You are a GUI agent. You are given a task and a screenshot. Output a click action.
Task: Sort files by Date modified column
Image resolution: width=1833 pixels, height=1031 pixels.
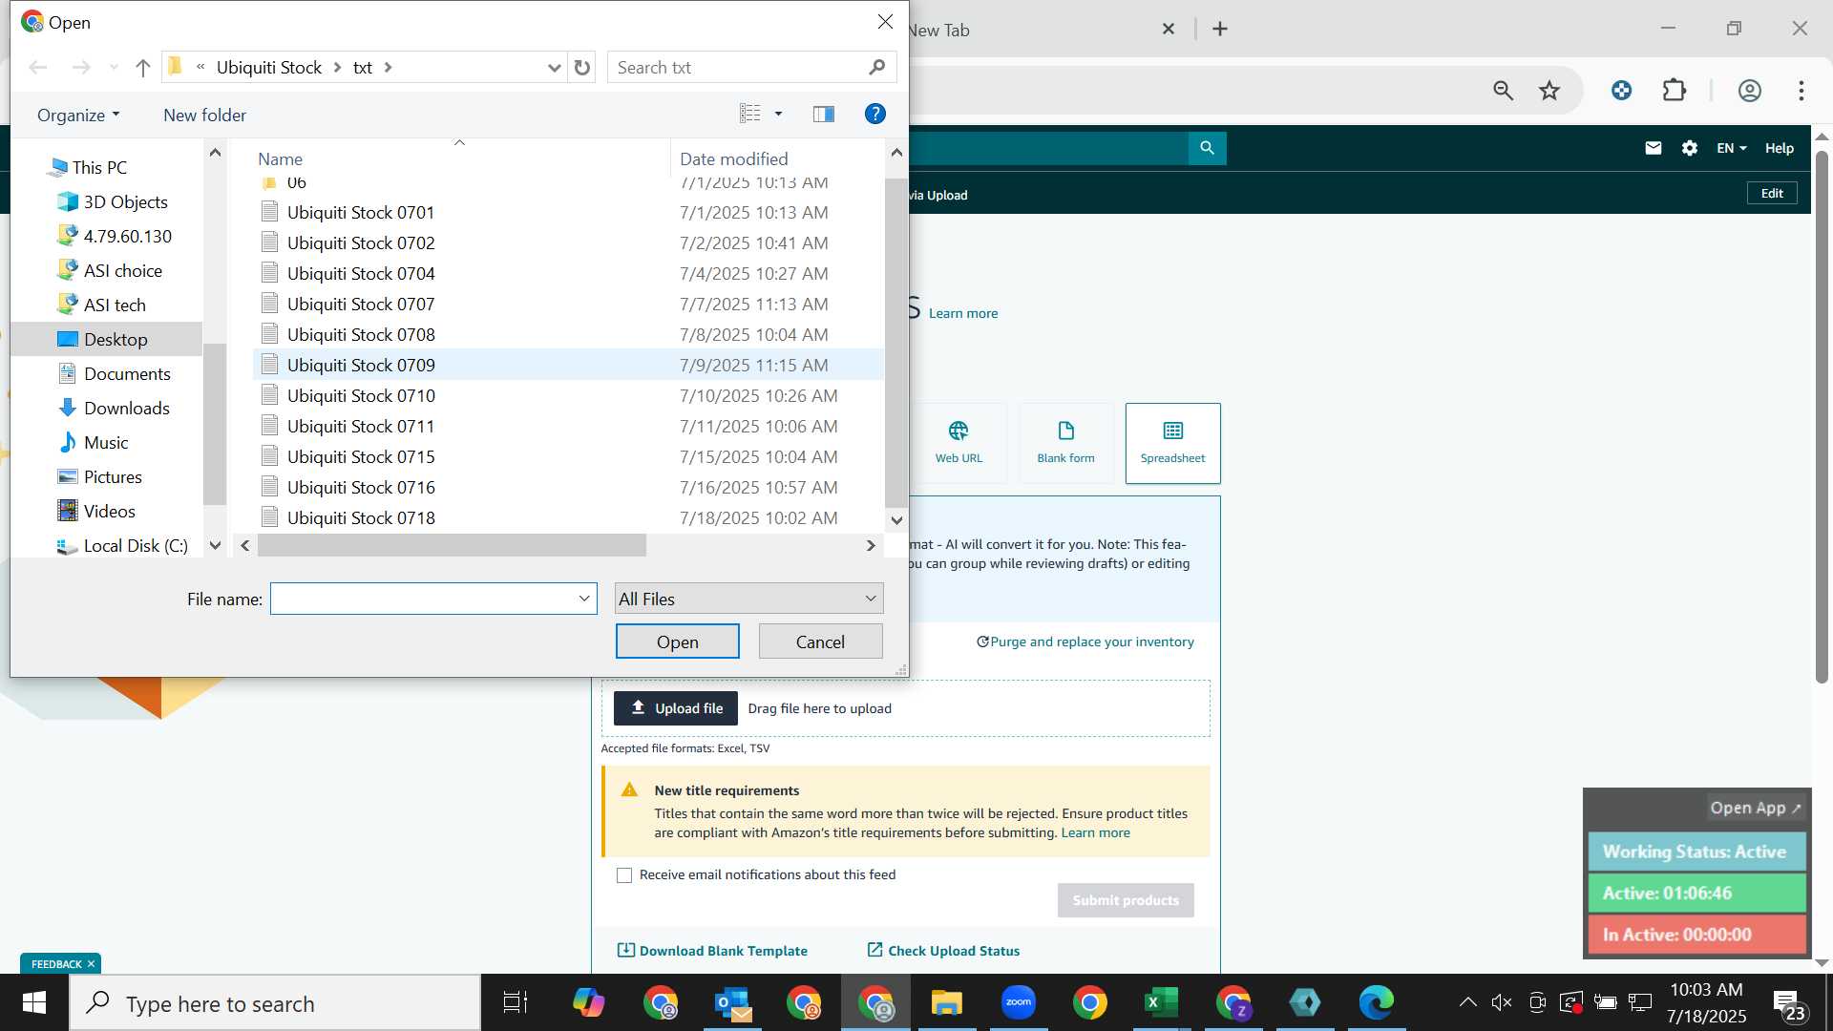tap(733, 159)
